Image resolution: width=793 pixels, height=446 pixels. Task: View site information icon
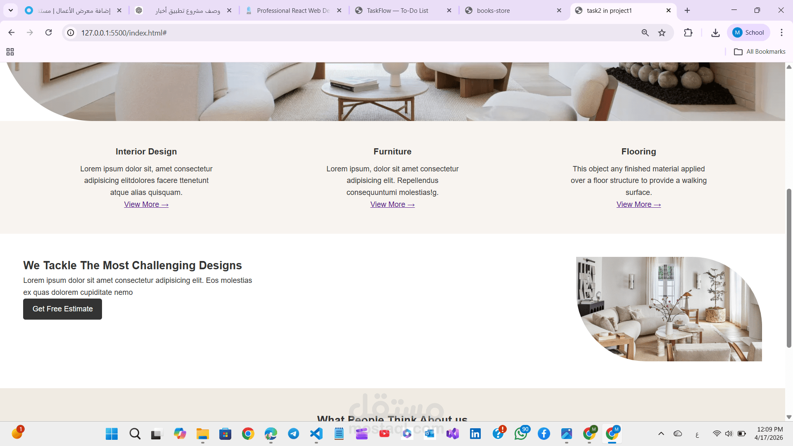click(x=71, y=33)
